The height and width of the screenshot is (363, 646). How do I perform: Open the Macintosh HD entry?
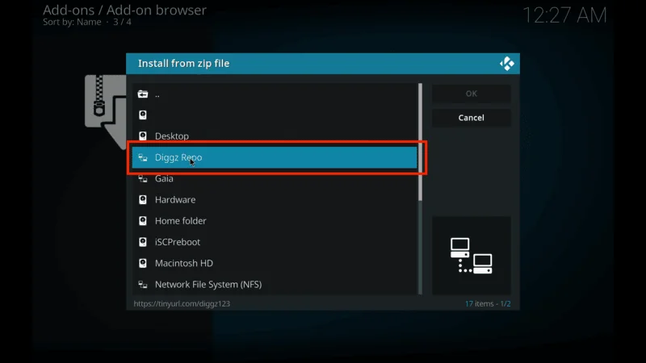[x=275, y=264]
